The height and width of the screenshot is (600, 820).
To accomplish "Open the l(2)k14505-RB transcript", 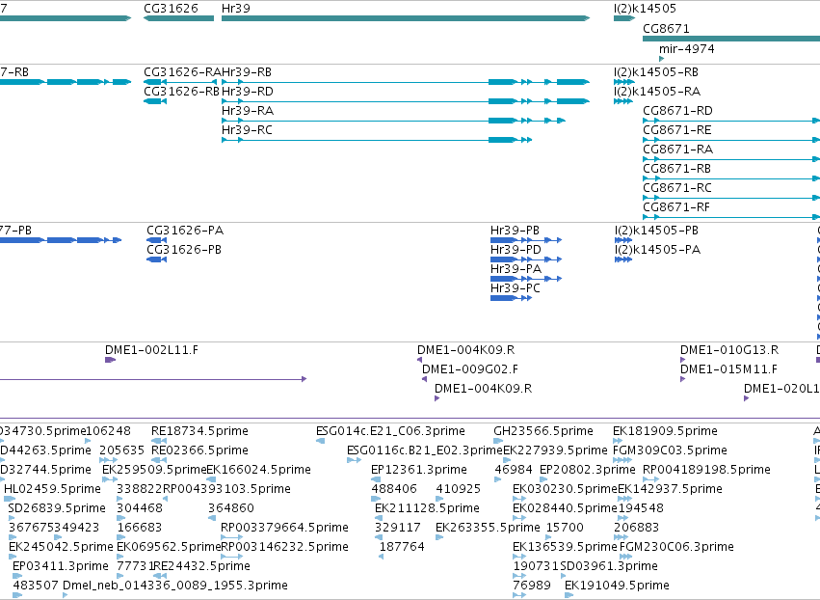I will pos(656,72).
